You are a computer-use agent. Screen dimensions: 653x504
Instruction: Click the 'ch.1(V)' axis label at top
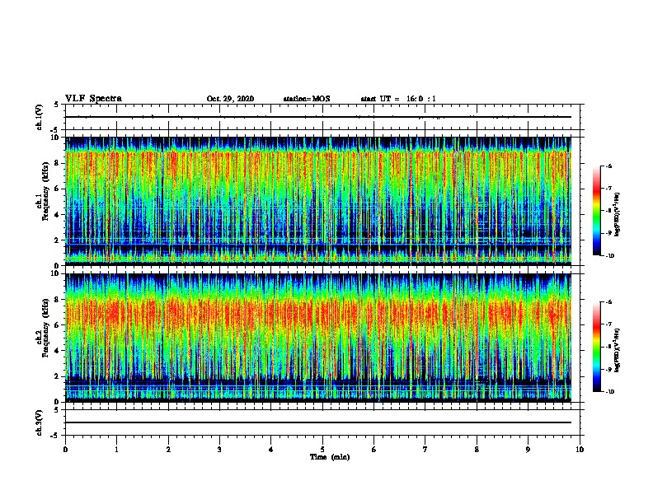39,117
